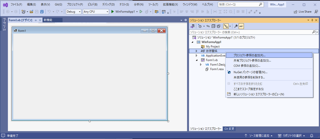Screen dimensions: 320x139
Task: Open Properties wrench icon in Solution Explorer
Action: click(236, 26)
